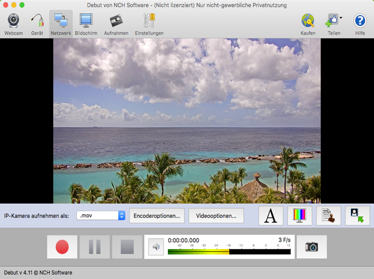
Task: Open the watermark stamp icon
Action: point(329,216)
